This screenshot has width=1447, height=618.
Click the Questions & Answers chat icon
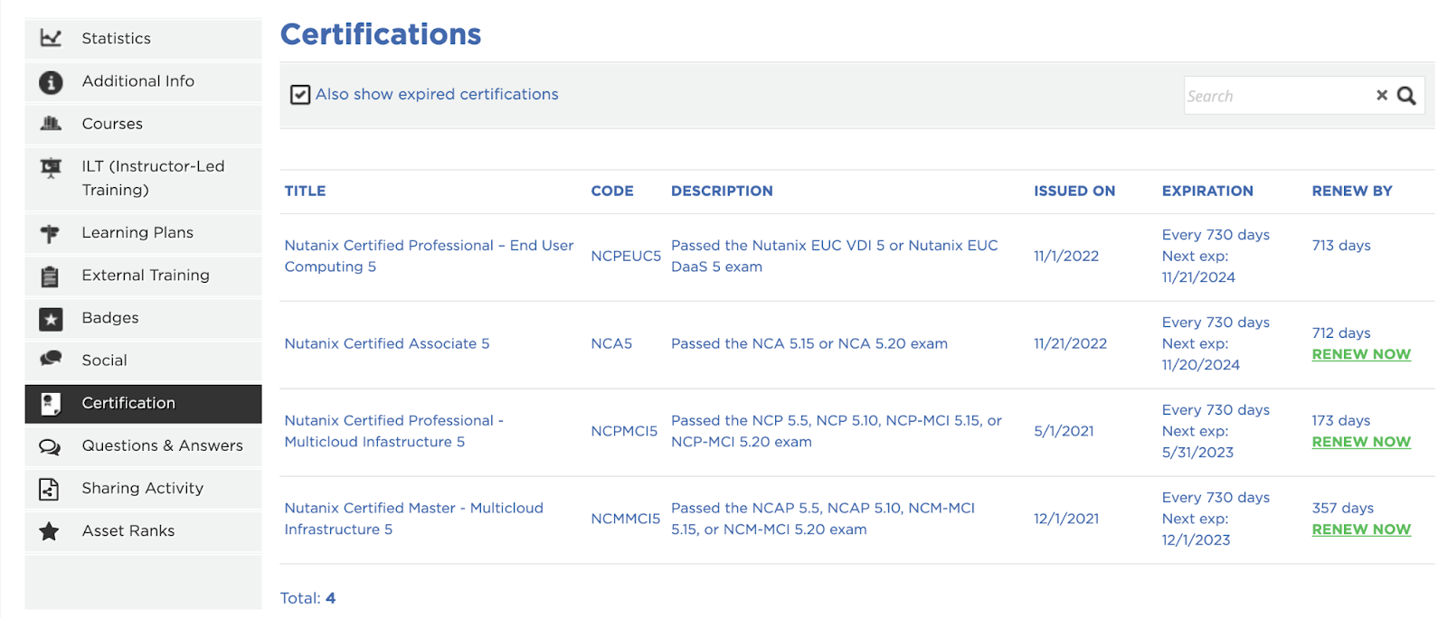(50, 446)
